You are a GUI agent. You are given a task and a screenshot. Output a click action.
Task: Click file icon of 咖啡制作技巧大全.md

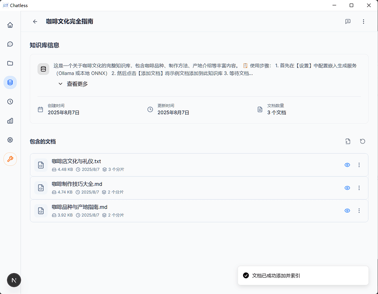41,188
